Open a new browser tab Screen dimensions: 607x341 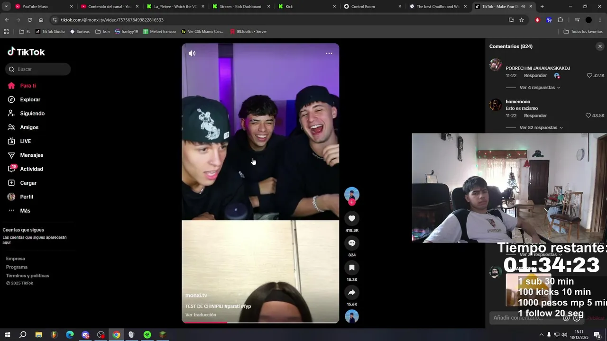(x=542, y=7)
